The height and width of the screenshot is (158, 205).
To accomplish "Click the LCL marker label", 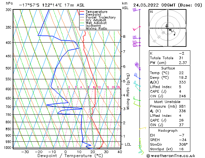I will [x=128, y=144].
